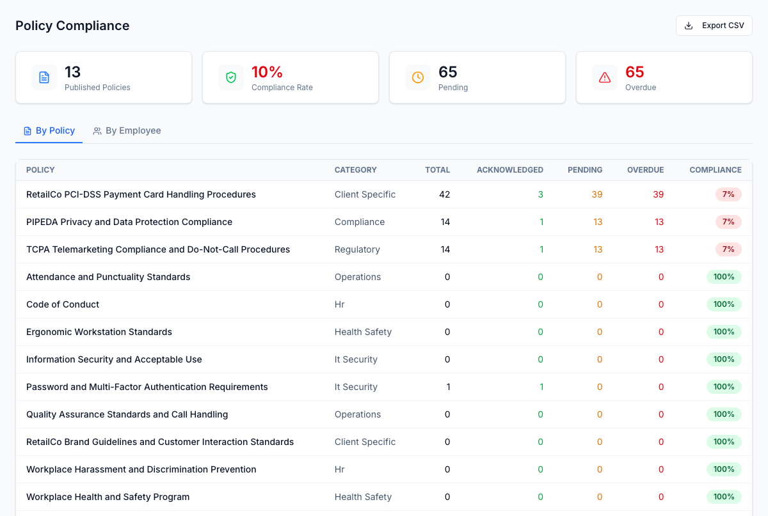Open PIPEDA Privacy and Data Protection Compliance

[x=129, y=222]
